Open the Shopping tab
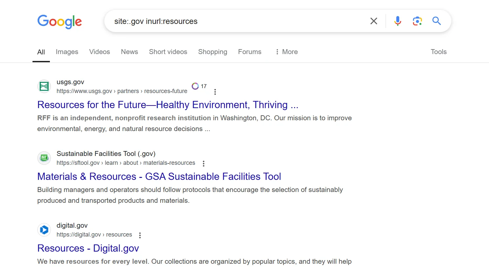The height and width of the screenshot is (267, 489). [213, 52]
